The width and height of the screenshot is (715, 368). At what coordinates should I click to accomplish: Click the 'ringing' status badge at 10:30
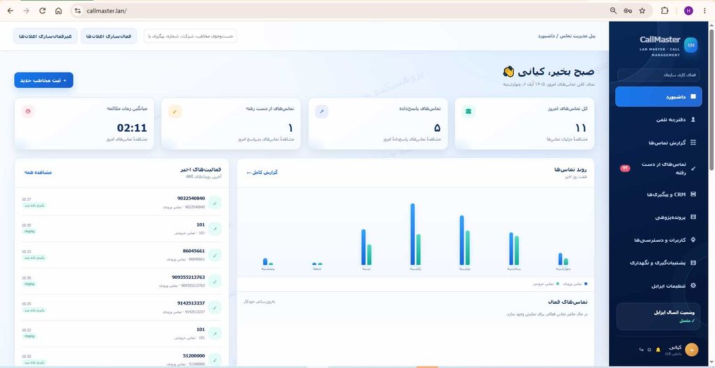(x=29, y=284)
